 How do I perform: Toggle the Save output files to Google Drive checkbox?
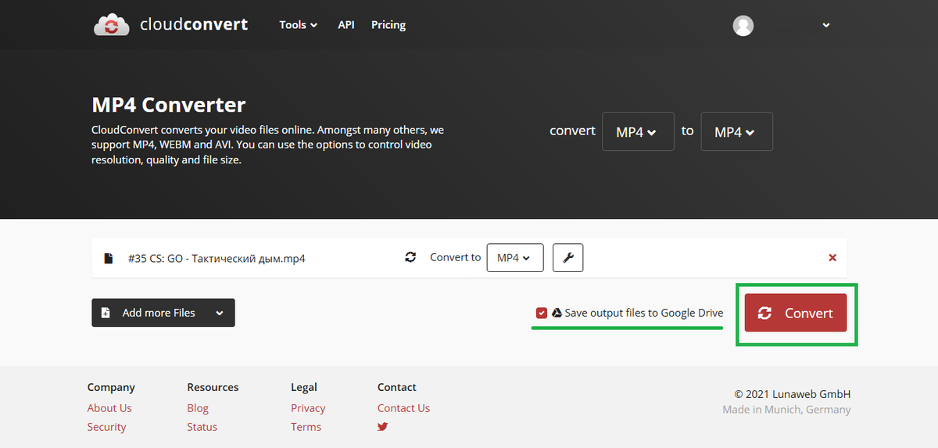click(542, 313)
